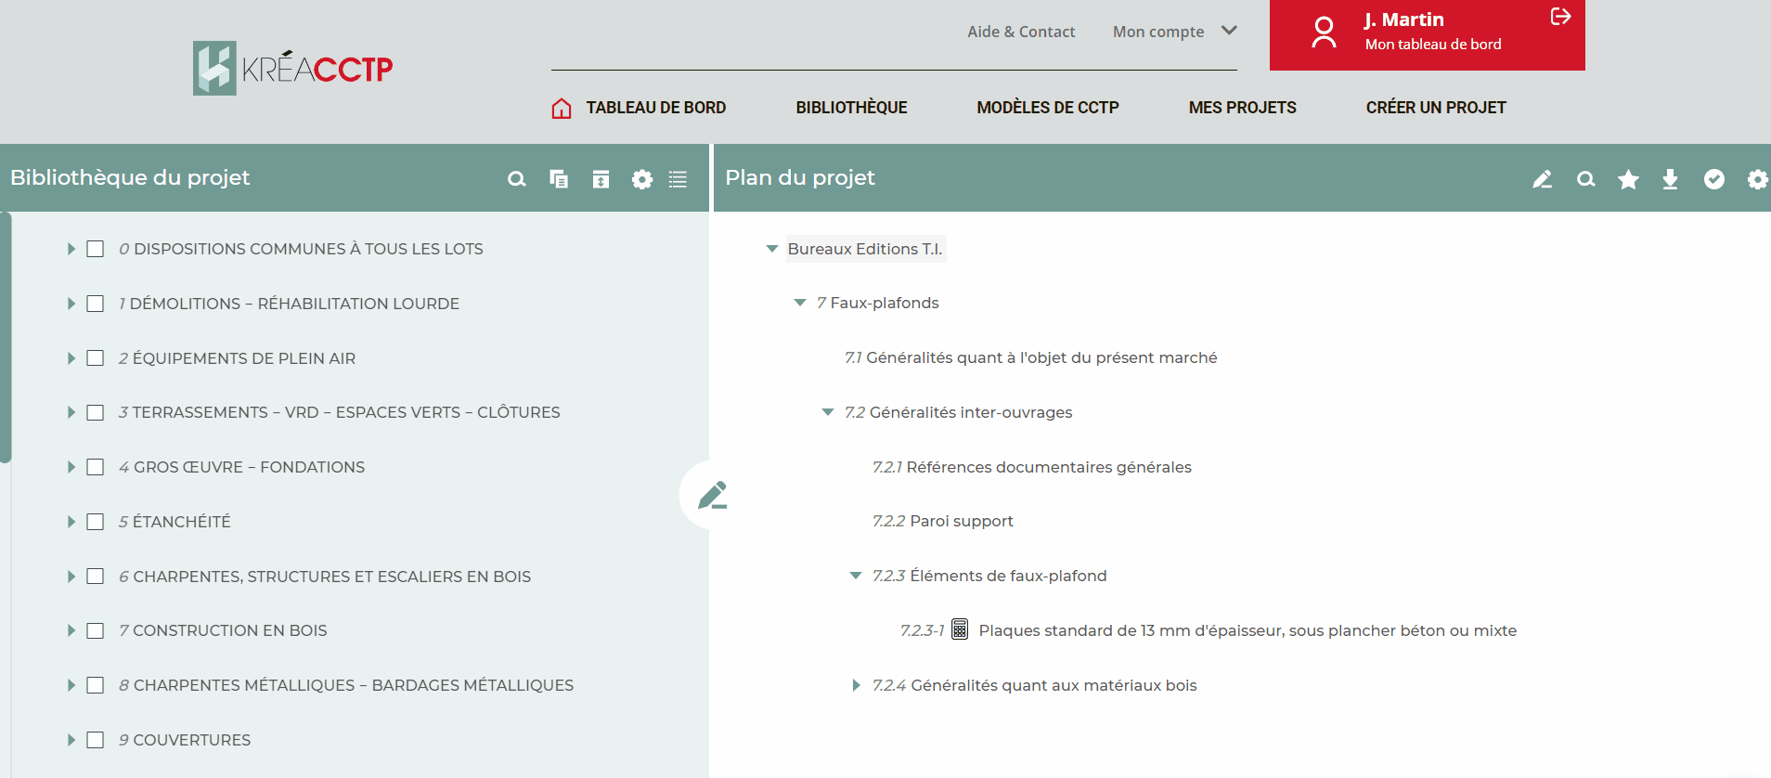Click the download icon in Plan du projet

1670,179
